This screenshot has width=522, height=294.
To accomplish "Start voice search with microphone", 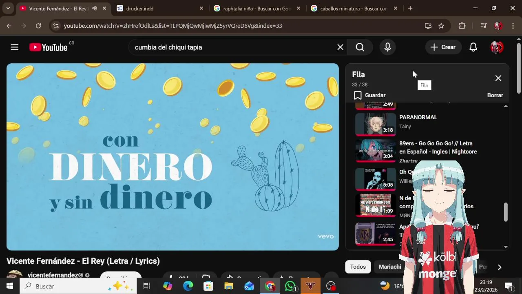I will click(x=387, y=47).
